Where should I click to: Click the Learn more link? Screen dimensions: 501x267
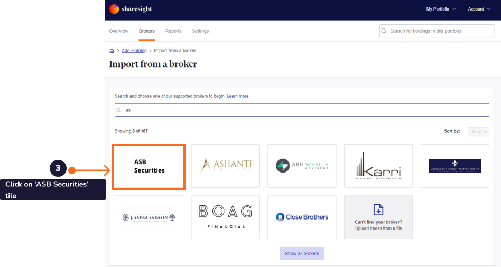[237, 96]
